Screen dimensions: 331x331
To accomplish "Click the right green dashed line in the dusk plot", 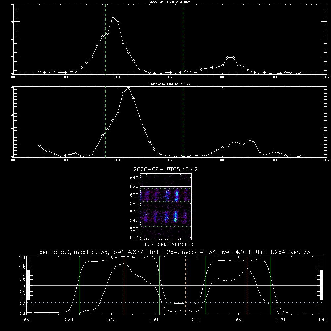I will tap(183, 122).
